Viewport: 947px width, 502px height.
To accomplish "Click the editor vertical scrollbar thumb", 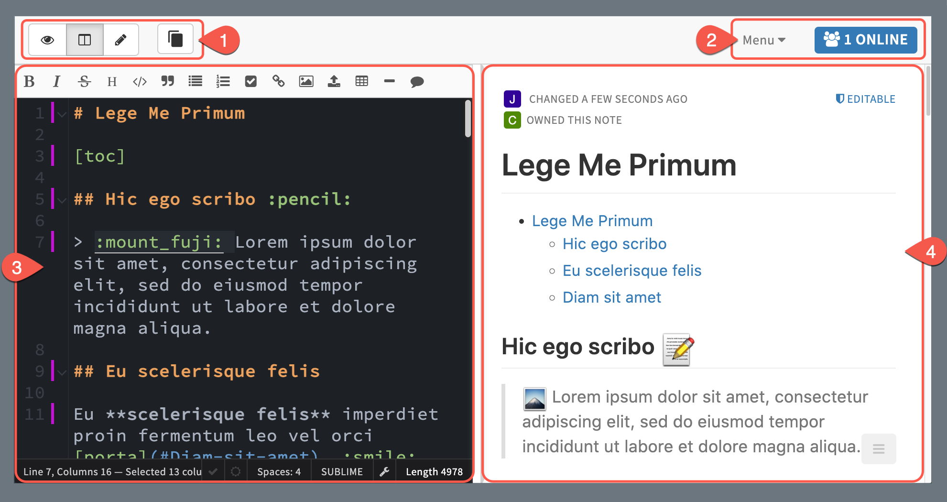I will (x=468, y=118).
